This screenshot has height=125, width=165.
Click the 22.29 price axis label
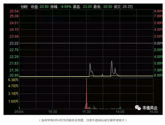click(14, 57)
